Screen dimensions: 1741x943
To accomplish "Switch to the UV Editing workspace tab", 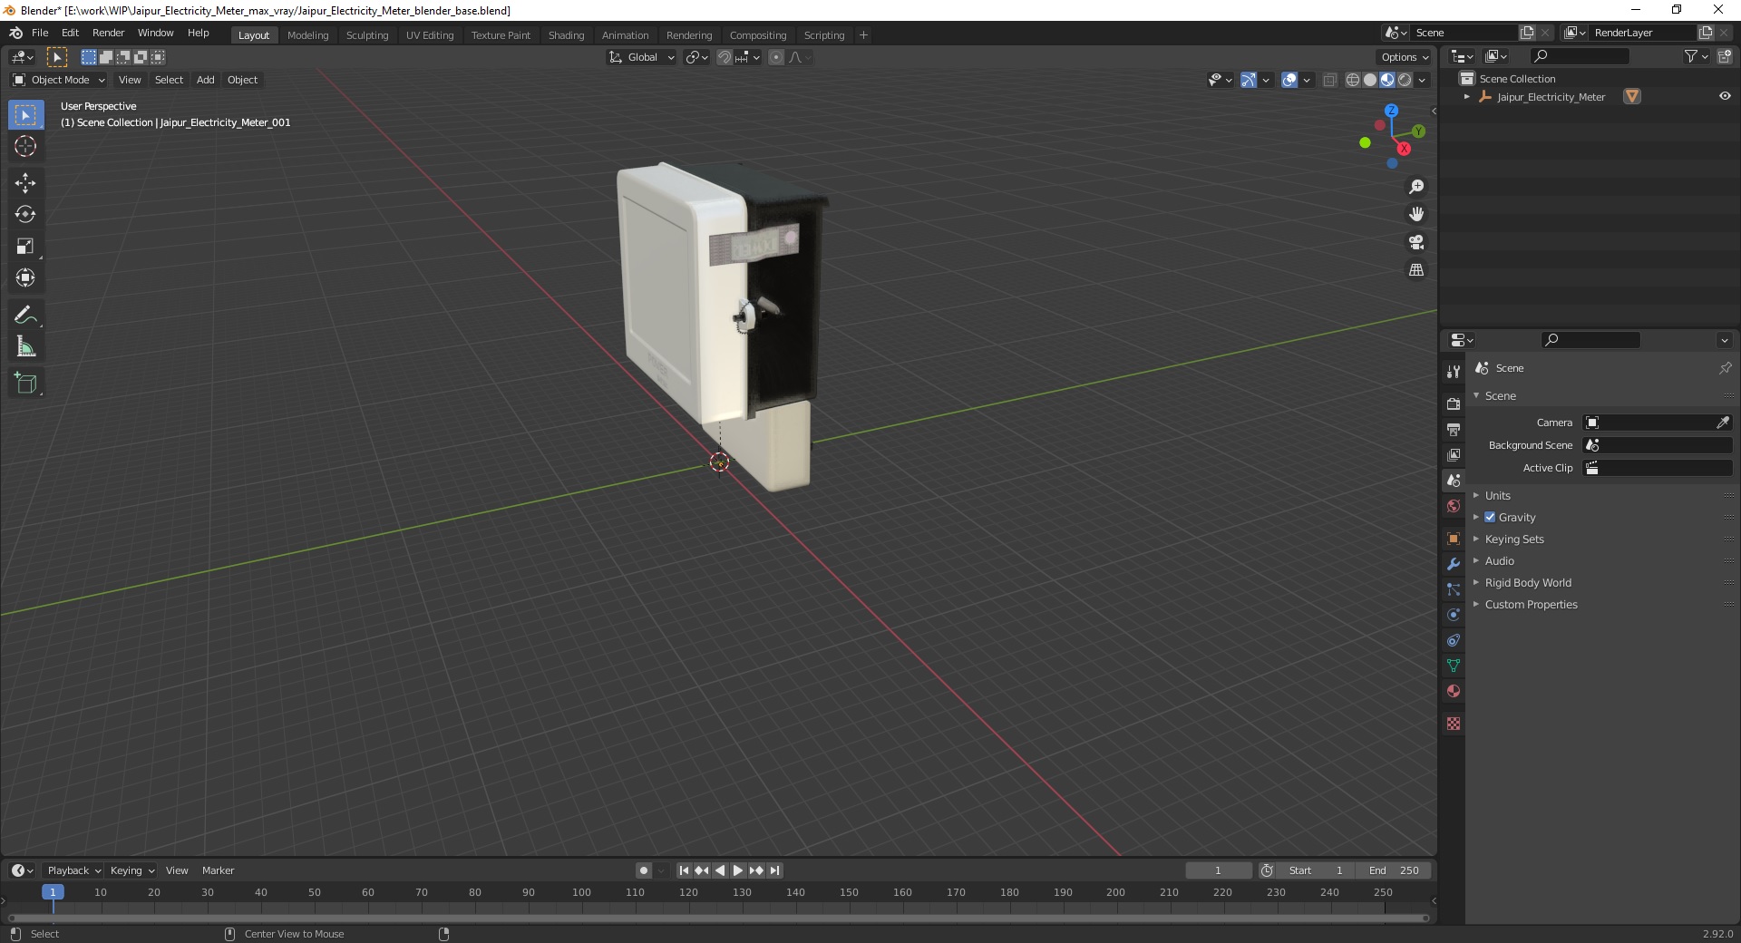I will (430, 35).
